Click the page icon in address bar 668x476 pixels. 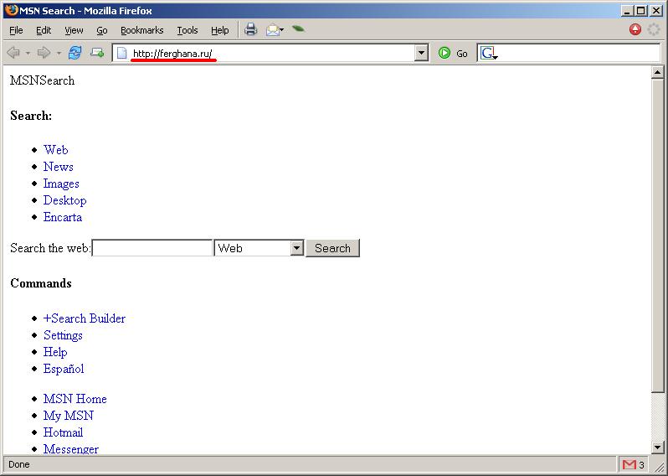pyautogui.click(x=122, y=53)
